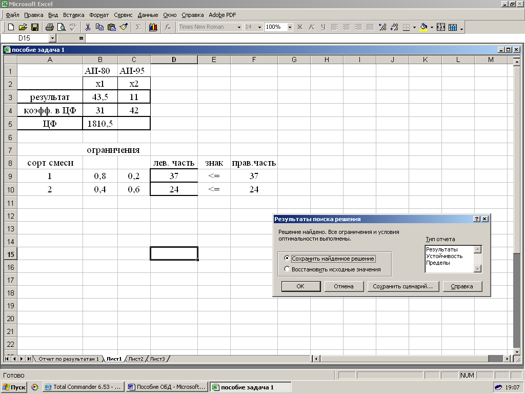The width and height of the screenshot is (525, 394).
Task: Select 'Результаты' report type
Action: [441, 249]
